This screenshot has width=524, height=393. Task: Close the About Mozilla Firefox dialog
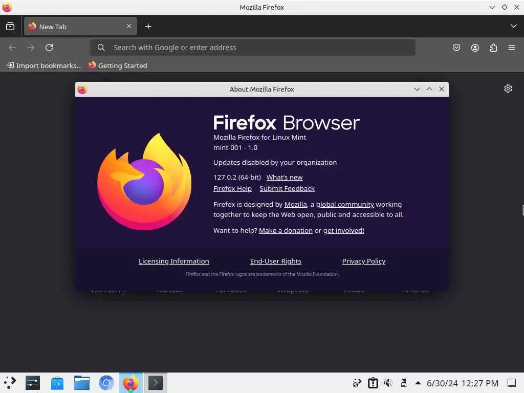[x=442, y=89]
